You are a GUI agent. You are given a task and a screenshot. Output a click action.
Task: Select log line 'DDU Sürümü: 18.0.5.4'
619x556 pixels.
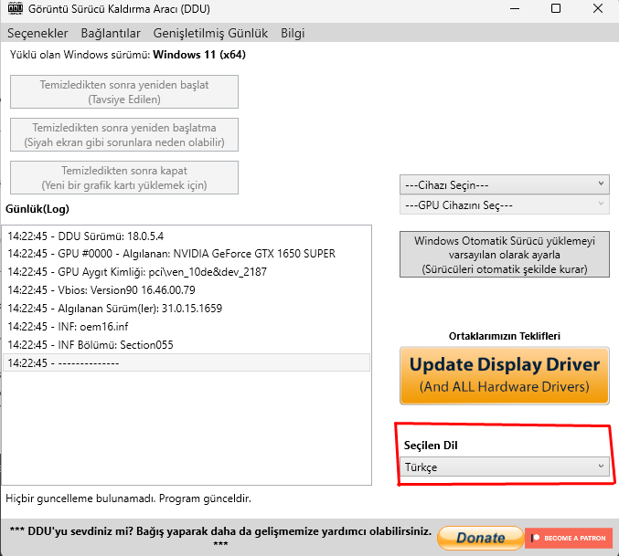pyautogui.click(x=187, y=236)
